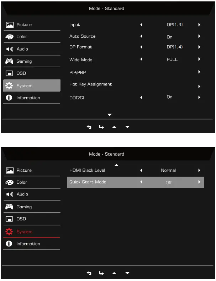Screen dimensions: 216x281
Task: Click the scroll-up indicator above HDMI Black Level
Action: tap(116, 165)
